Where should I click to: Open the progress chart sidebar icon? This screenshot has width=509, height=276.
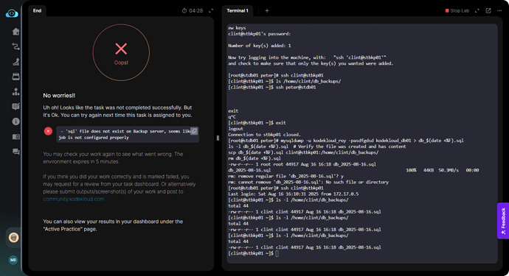[15, 62]
